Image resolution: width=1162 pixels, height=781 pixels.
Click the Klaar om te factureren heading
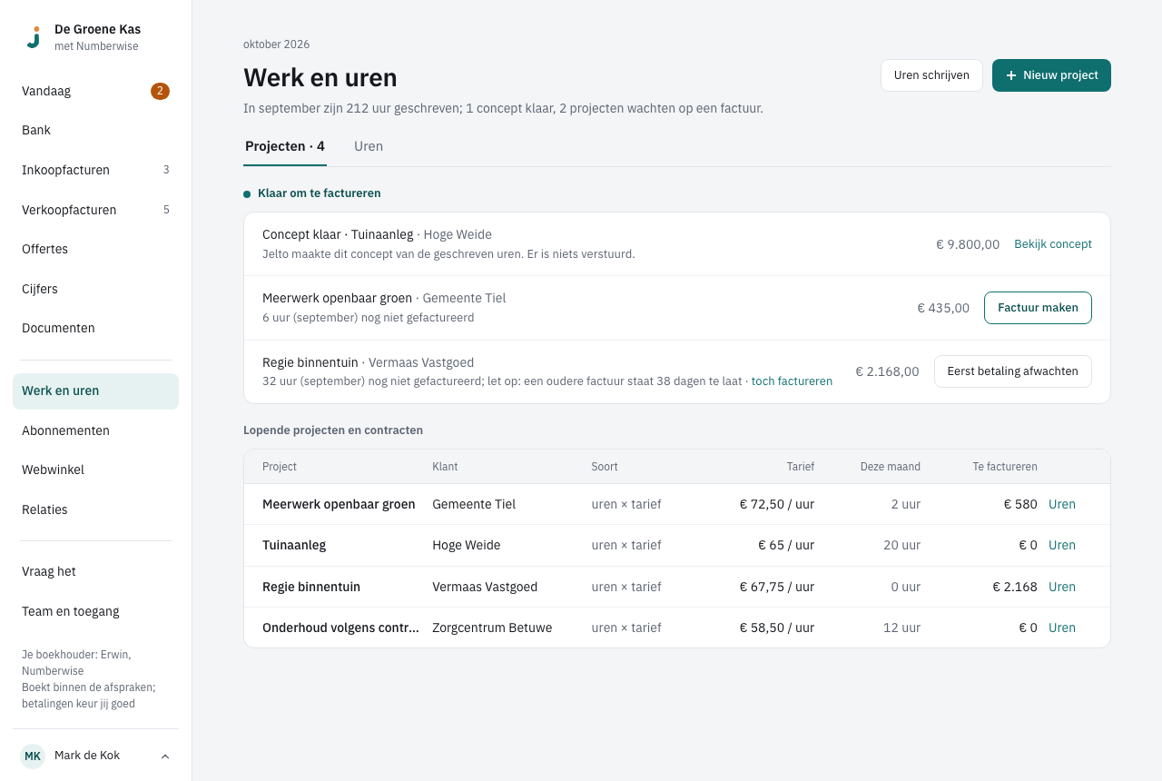(320, 193)
